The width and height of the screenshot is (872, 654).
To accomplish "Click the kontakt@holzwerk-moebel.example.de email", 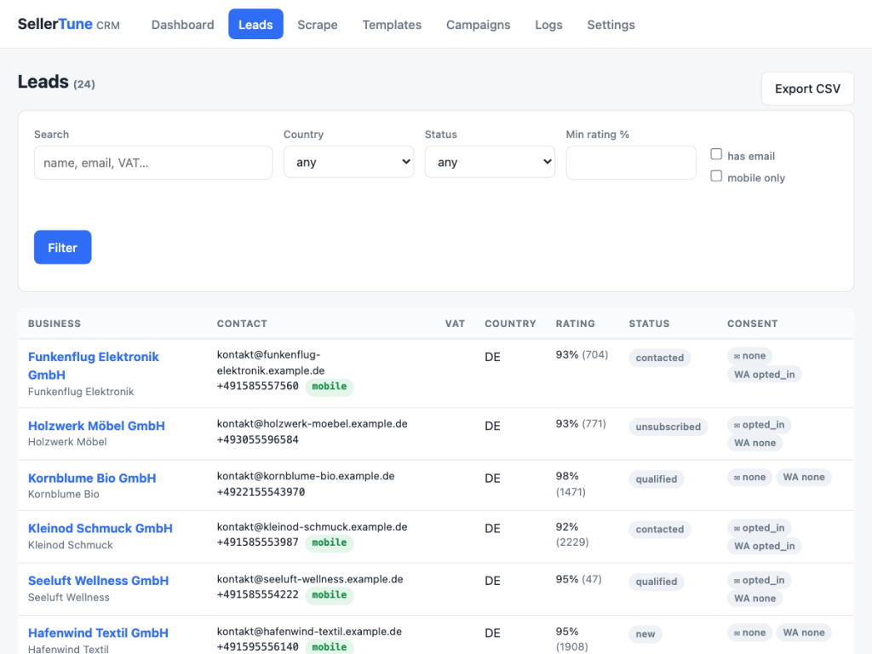I will point(312,423).
